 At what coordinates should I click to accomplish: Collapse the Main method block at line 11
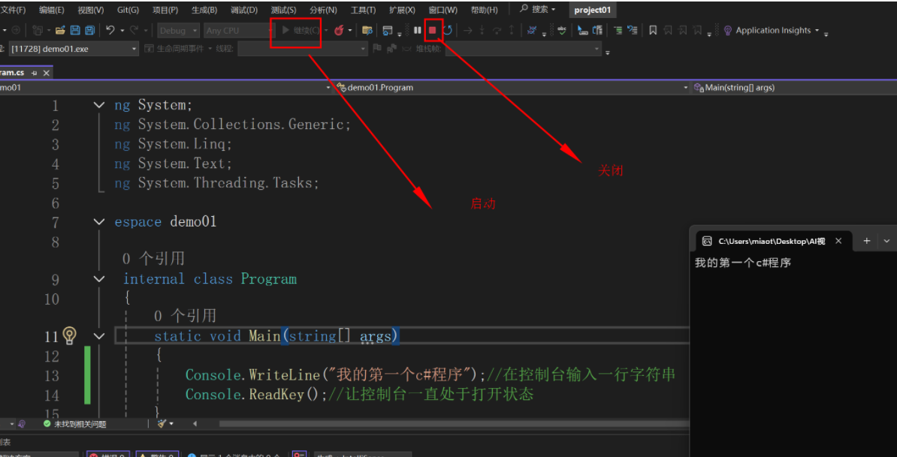click(x=99, y=336)
